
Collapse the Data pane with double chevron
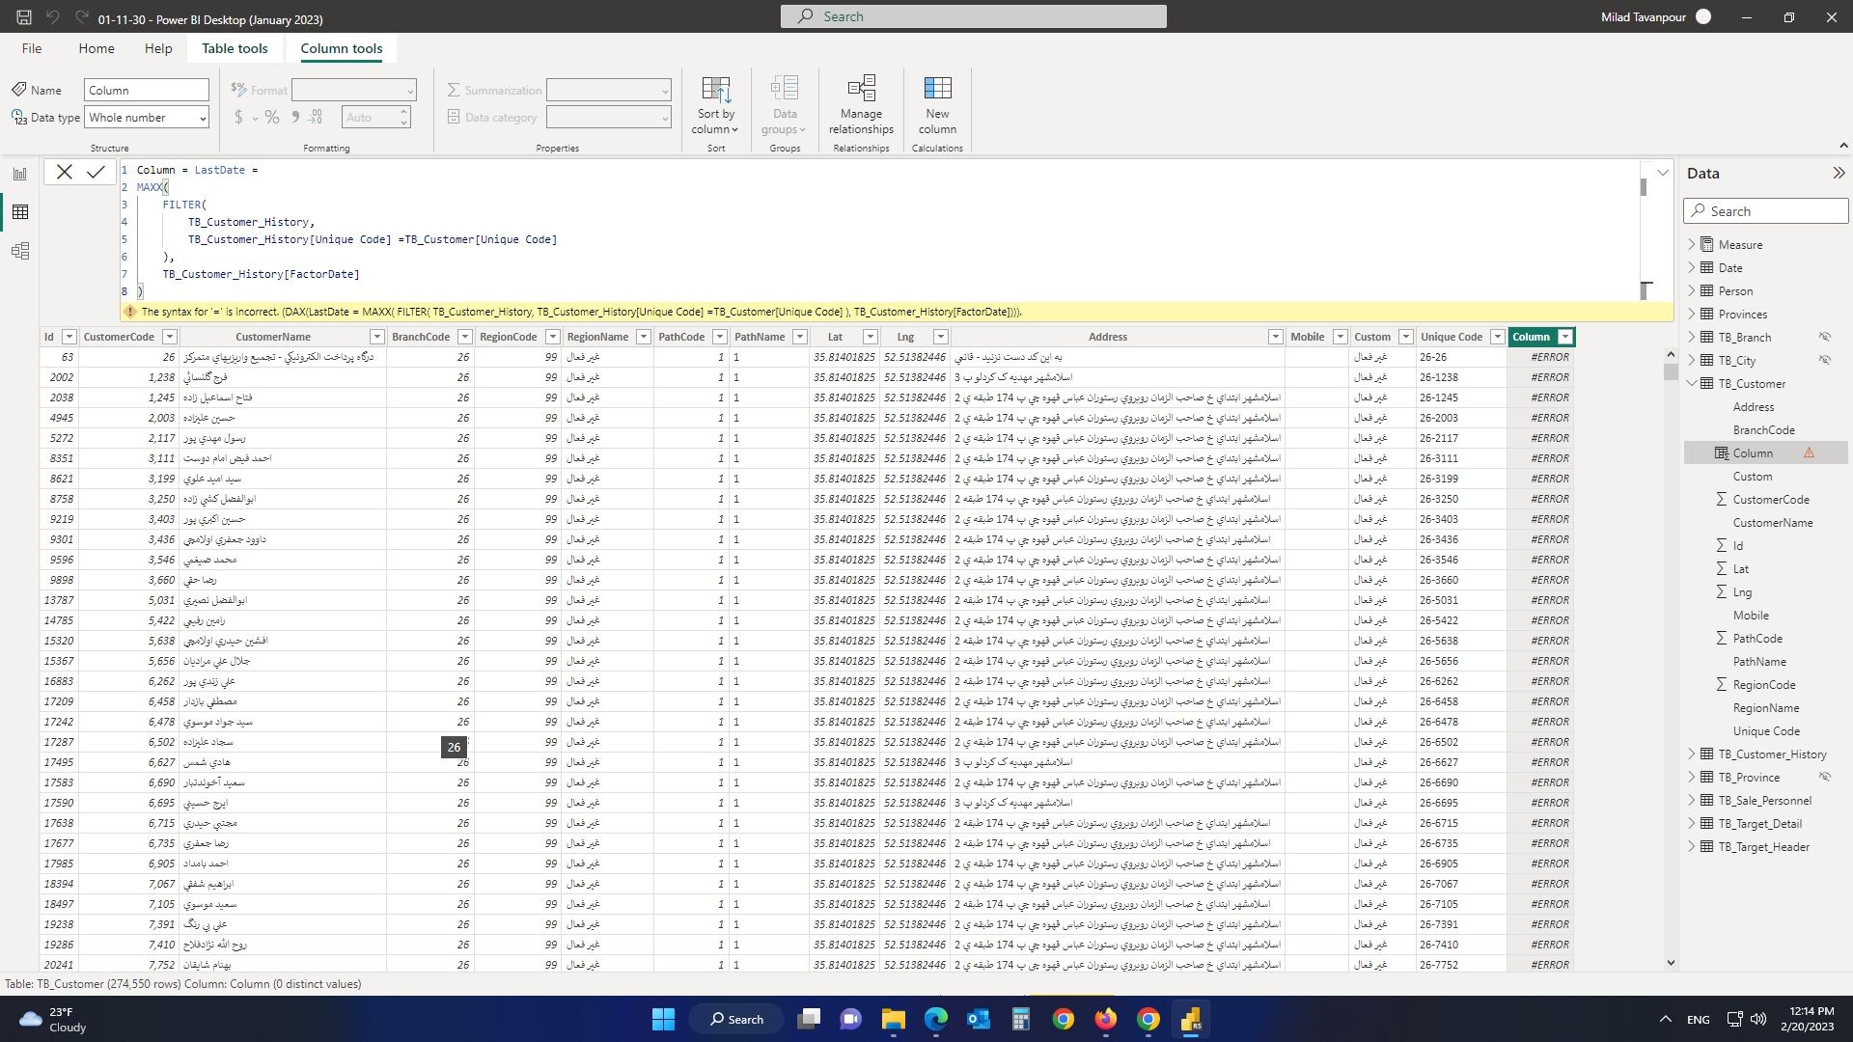click(1839, 174)
